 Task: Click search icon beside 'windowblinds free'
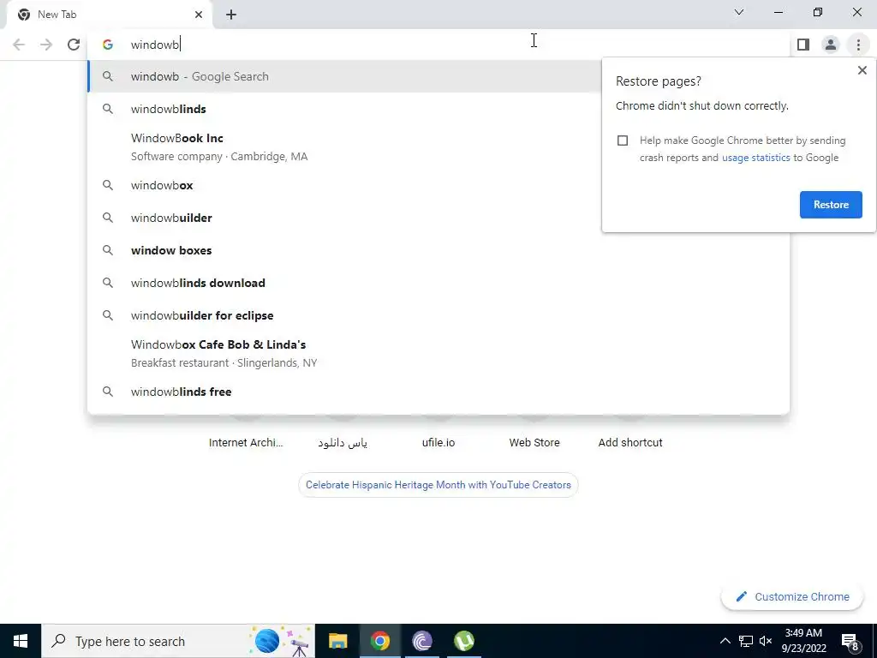pos(107,392)
